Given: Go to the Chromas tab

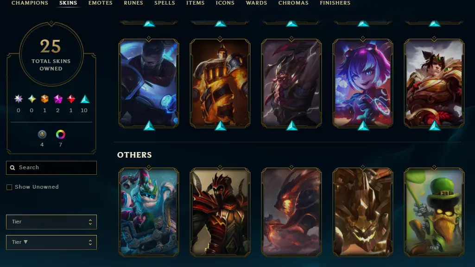Looking at the screenshot, I should 293,3.
